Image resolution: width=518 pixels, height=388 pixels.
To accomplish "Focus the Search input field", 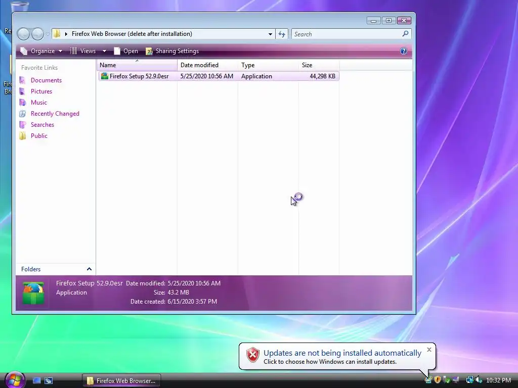I will (352, 34).
